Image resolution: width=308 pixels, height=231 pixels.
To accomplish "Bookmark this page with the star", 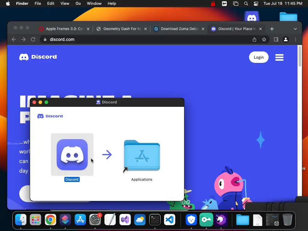I will [x=264, y=39].
